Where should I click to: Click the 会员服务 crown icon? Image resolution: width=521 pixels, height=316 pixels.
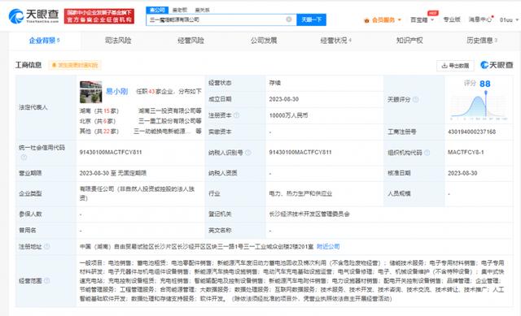(x=367, y=20)
